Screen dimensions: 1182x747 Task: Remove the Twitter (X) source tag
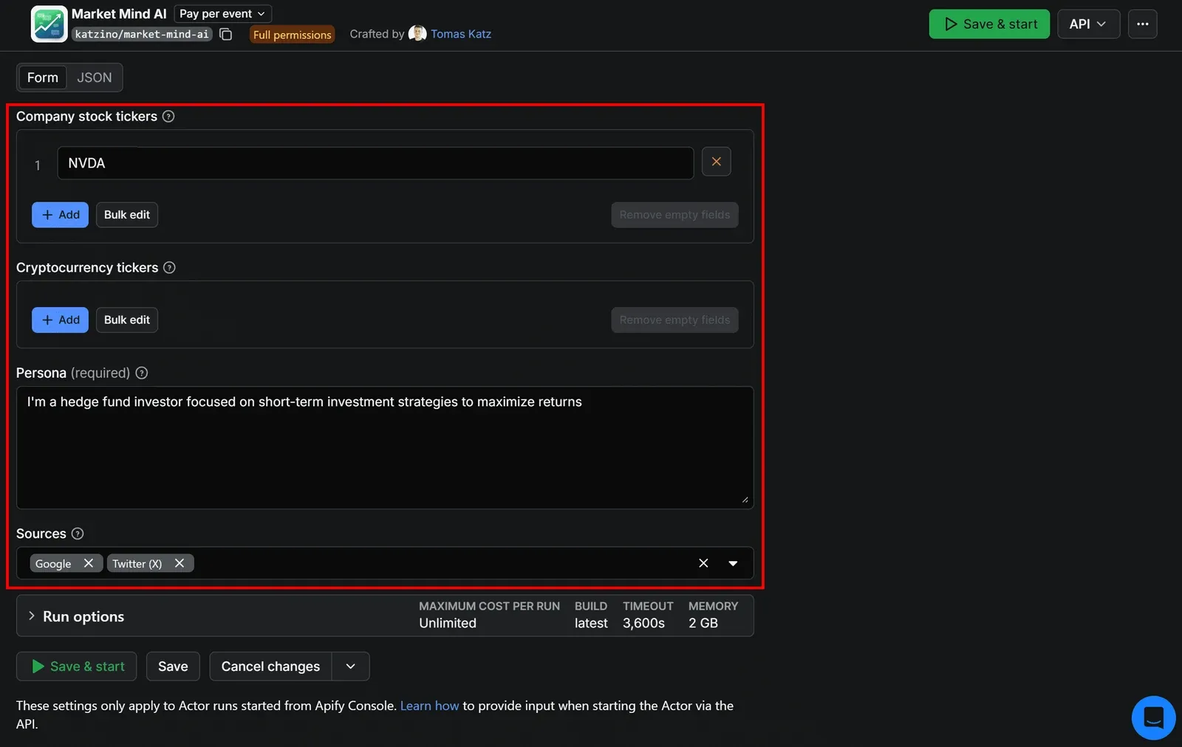coord(180,563)
